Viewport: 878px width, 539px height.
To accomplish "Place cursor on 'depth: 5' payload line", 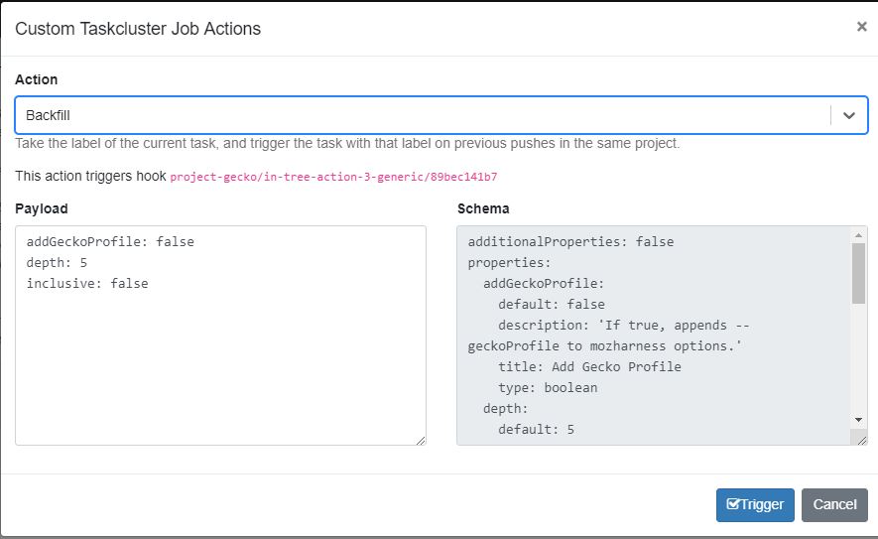I will click(57, 263).
